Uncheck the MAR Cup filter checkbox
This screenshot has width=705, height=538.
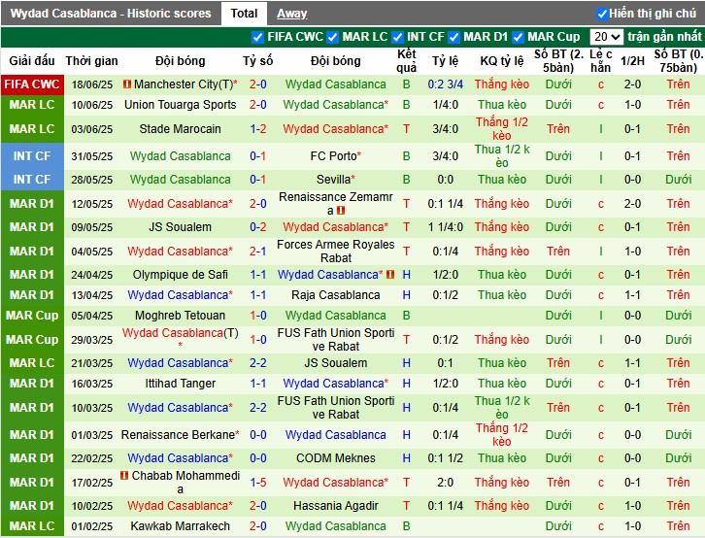coord(518,37)
